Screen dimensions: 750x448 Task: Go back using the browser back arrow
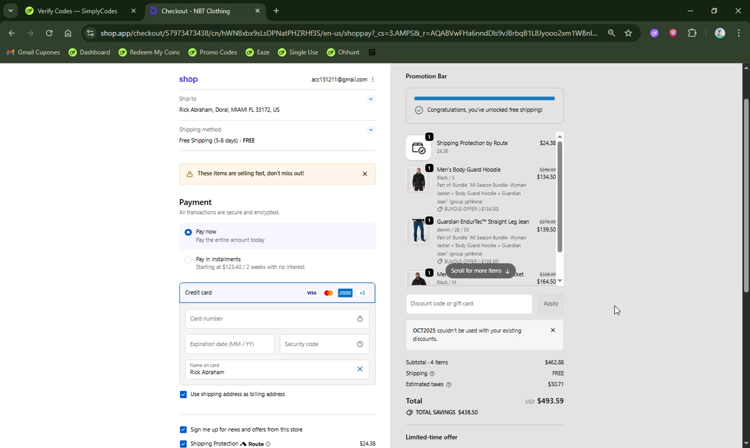[11, 33]
